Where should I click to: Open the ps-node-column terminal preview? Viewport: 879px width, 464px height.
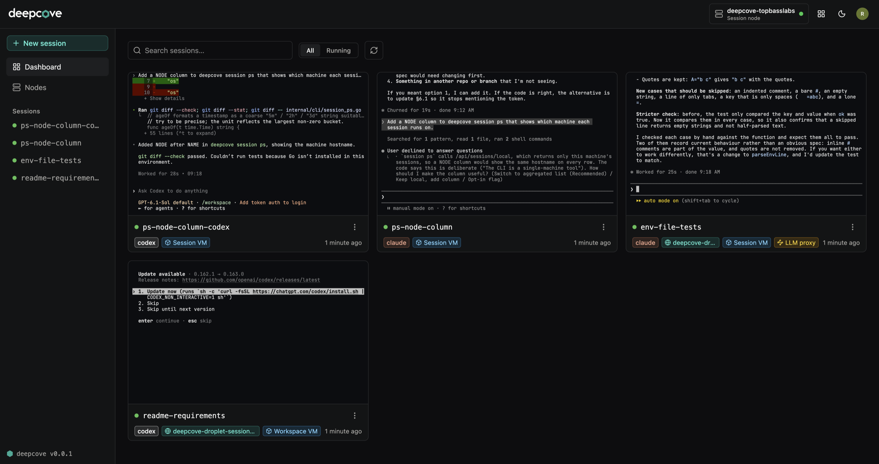[497, 143]
